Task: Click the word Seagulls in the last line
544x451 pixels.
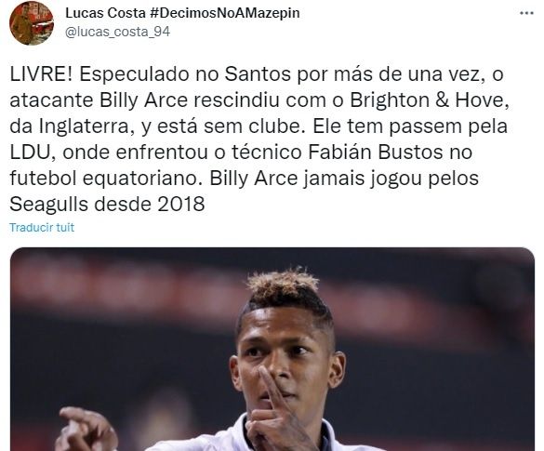Action: click(49, 205)
